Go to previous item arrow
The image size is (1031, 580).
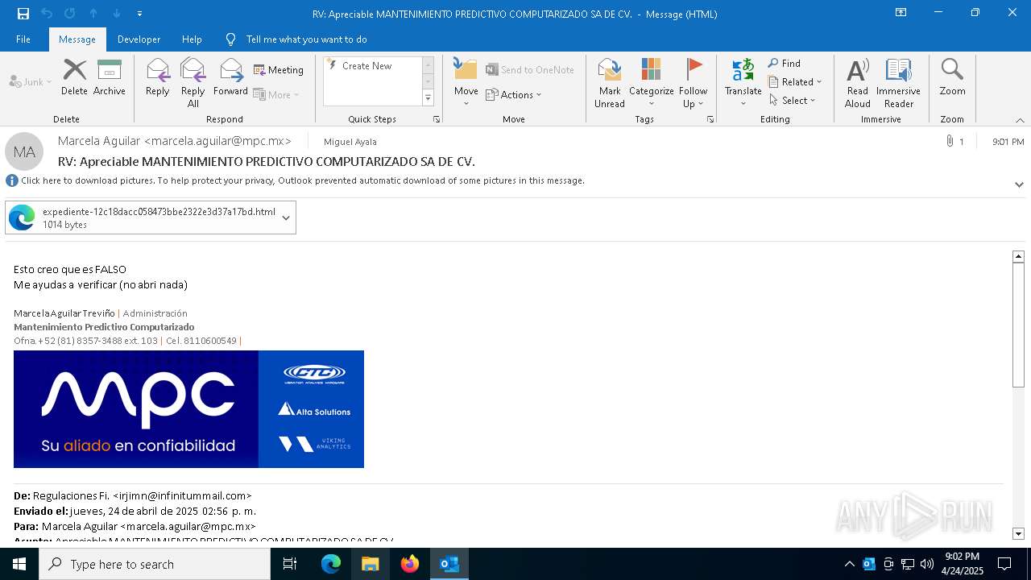[93, 14]
